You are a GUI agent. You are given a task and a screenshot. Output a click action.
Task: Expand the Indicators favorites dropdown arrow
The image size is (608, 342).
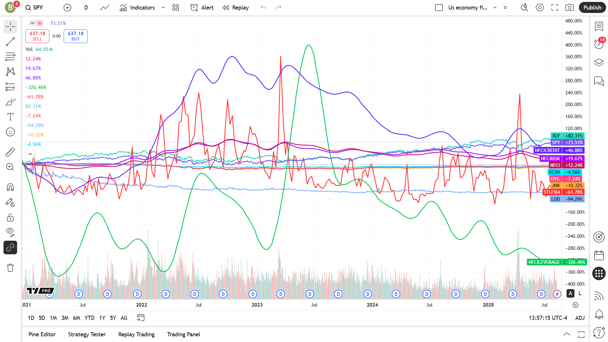[x=163, y=8]
